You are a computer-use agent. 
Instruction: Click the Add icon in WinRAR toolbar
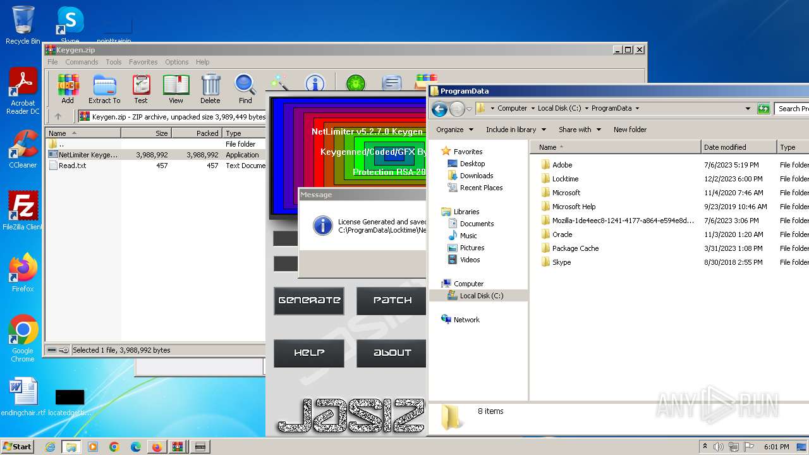68,88
